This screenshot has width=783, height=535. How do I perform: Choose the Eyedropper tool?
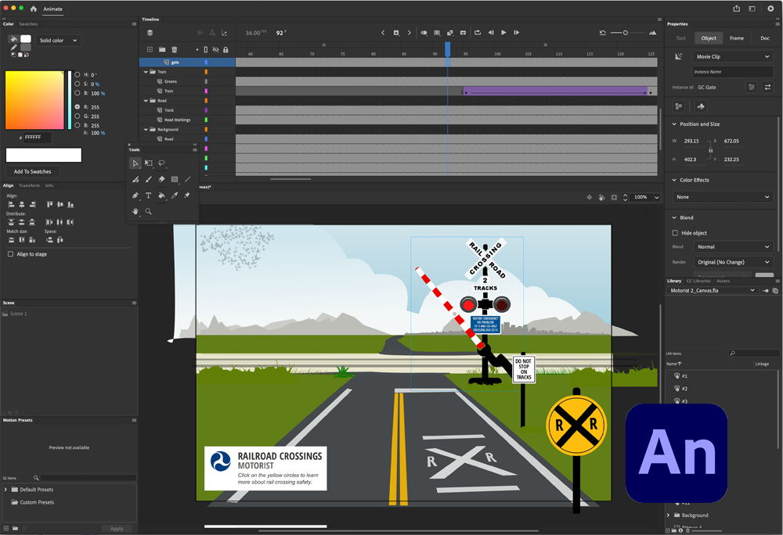pyautogui.click(x=175, y=196)
